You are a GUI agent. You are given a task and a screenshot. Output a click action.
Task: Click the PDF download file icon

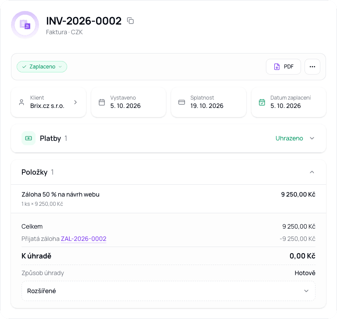(x=277, y=67)
